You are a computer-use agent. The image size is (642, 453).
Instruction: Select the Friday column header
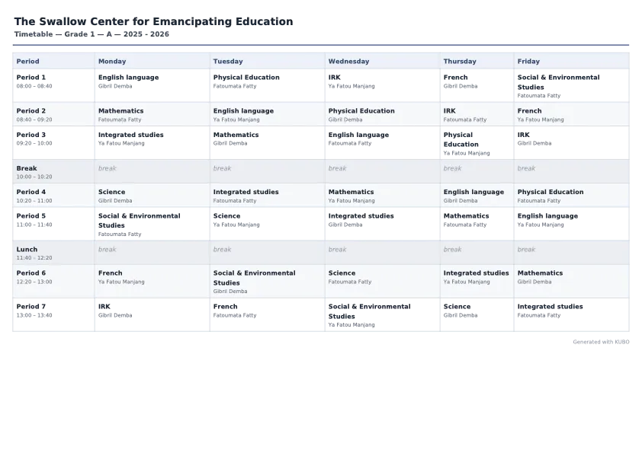tap(571, 61)
